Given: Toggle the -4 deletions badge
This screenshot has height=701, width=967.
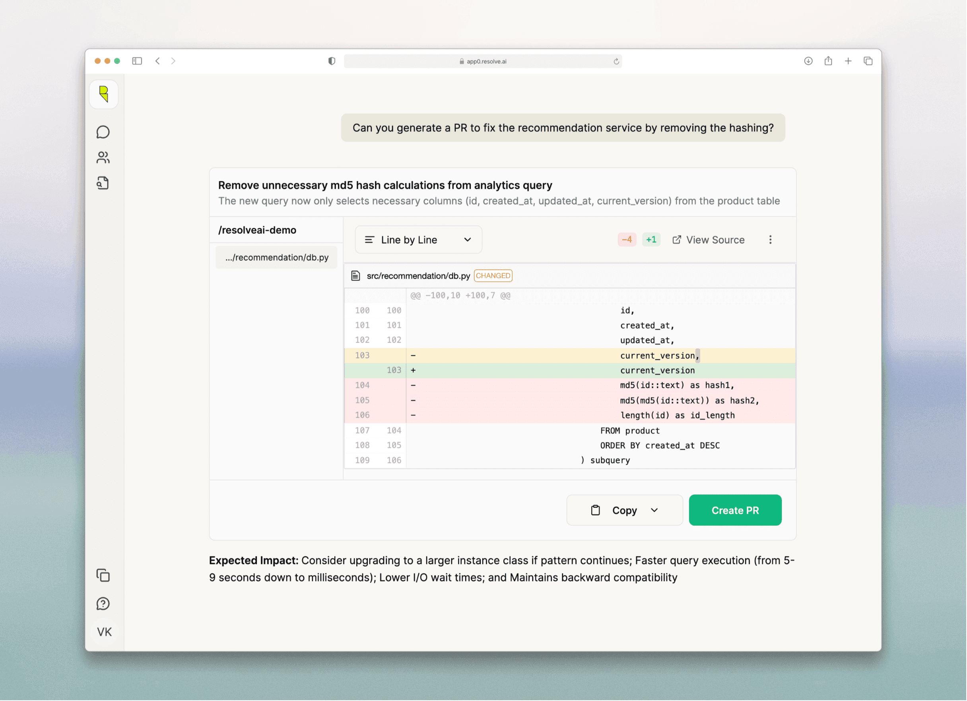Looking at the screenshot, I should (x=626, y=240).
